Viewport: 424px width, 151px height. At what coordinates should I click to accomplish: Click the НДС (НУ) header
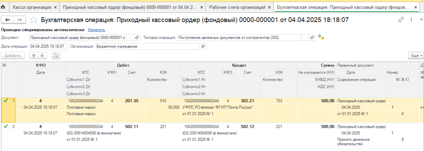point(316,87)
